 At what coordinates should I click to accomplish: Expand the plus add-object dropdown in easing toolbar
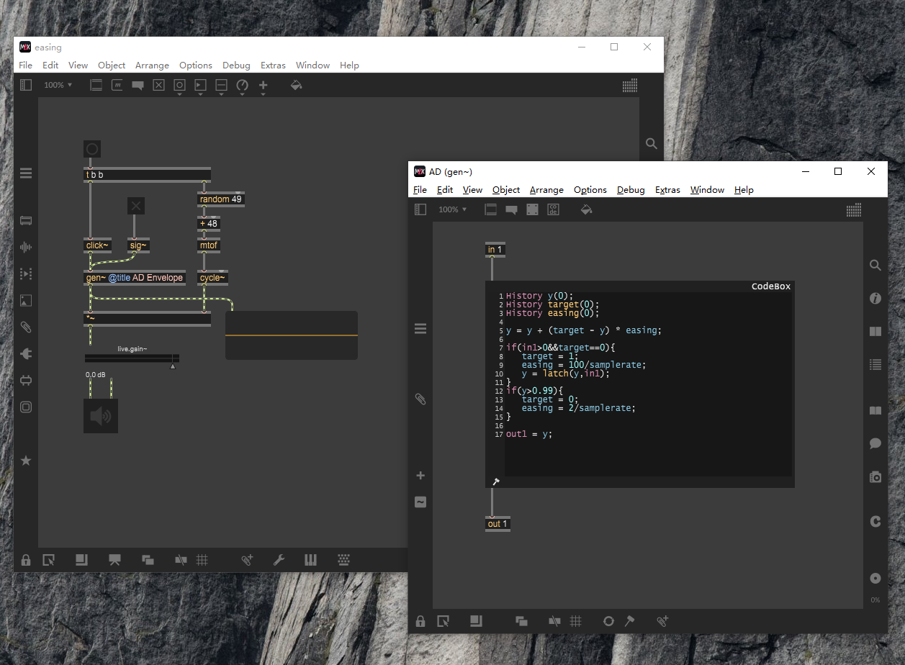tap(263, 86)
